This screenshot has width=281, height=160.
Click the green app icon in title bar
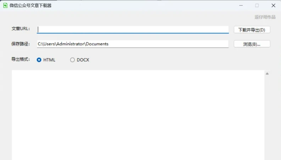[5, 5]
